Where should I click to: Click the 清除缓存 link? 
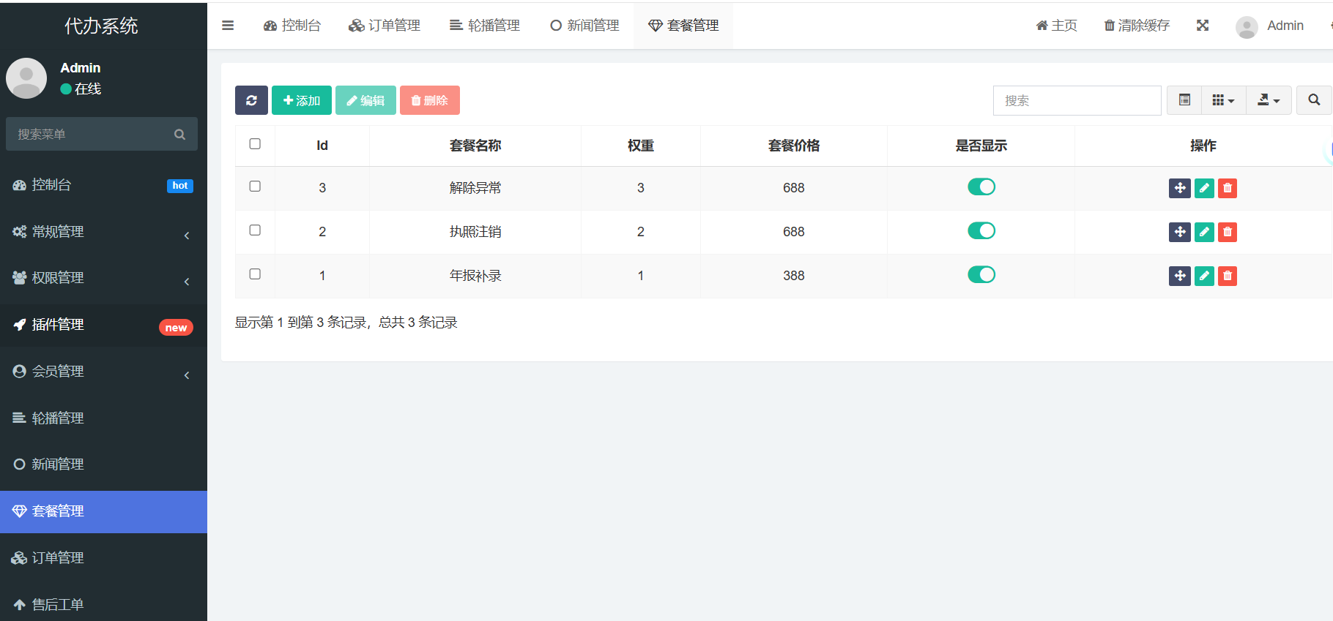click(x=1136, y=26)
